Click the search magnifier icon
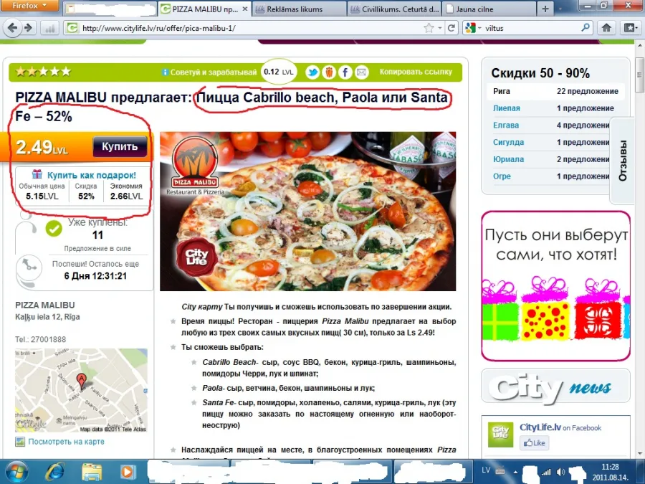The height and width of the screenshot is (484, 645). [586, 28]
